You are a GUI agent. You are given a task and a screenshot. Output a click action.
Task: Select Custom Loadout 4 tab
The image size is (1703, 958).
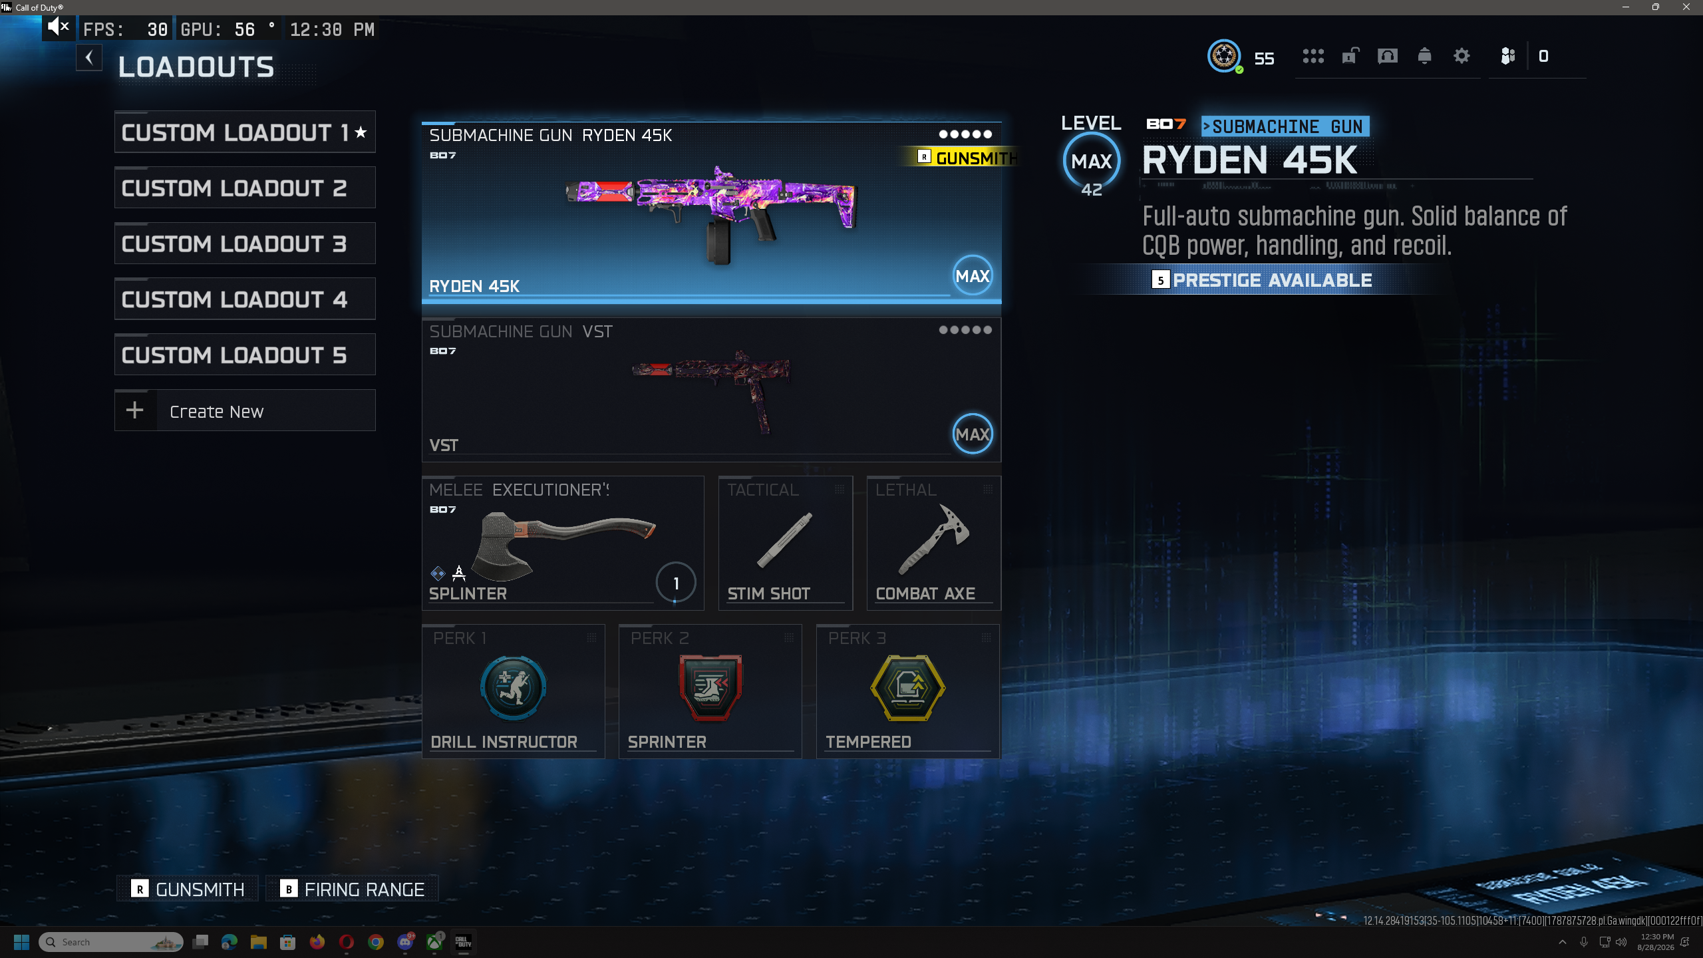pyautogui.click(x=245, y=299)
